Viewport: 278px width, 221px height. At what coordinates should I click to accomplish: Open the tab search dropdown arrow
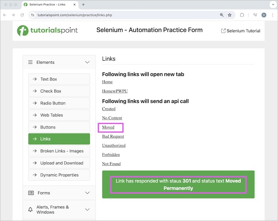click(x=271, y=5)
